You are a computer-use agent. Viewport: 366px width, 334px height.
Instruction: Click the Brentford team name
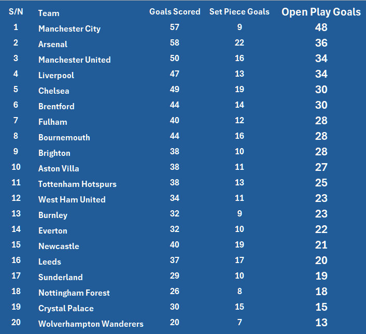[x=57, y=106]
